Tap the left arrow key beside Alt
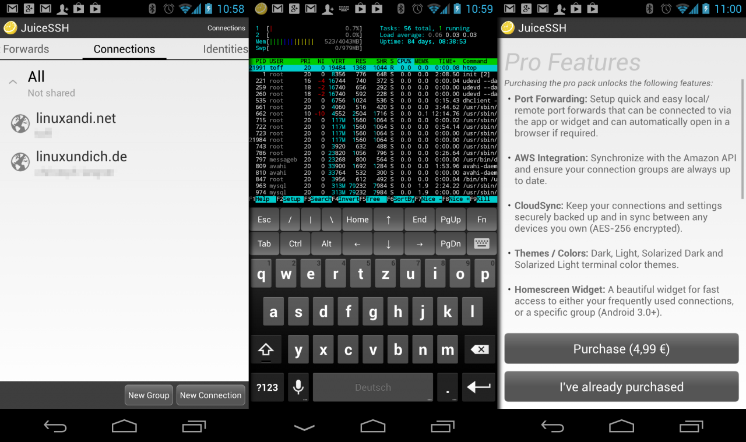Viewport: 746px width, 442px height. (358, 244)
